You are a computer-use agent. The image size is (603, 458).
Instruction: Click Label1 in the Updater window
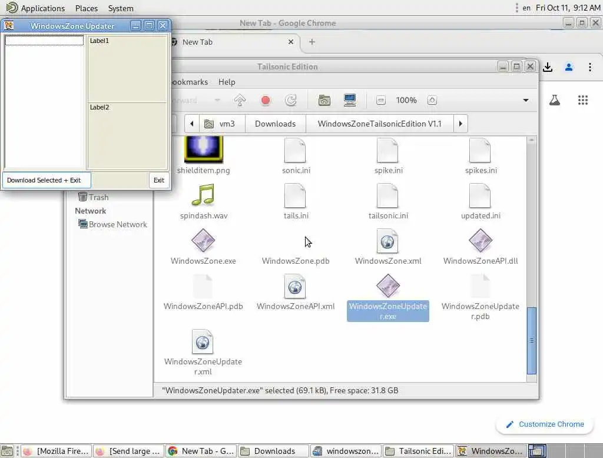pyautogui.click(x=99, y=41)
